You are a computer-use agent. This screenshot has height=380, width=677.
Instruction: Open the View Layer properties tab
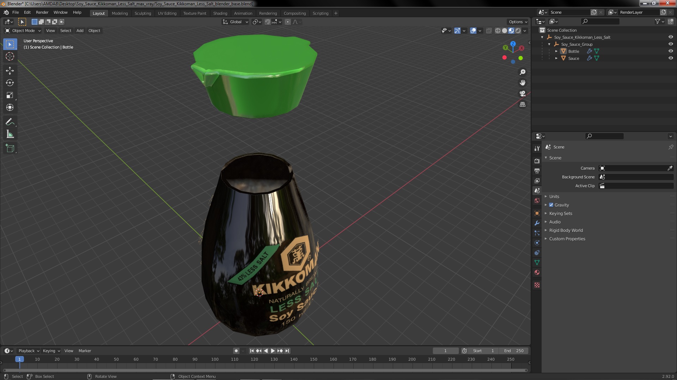[x=537, y=180]
